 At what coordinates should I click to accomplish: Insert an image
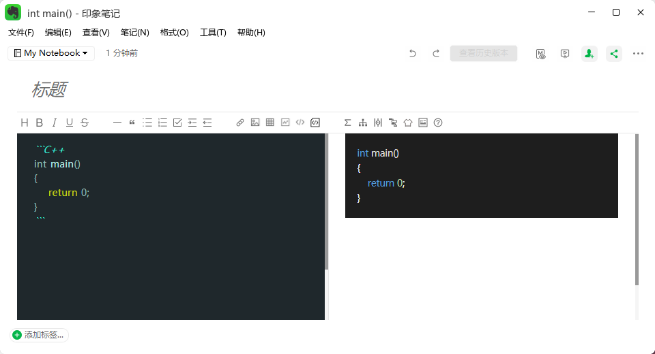pos(255,123)
